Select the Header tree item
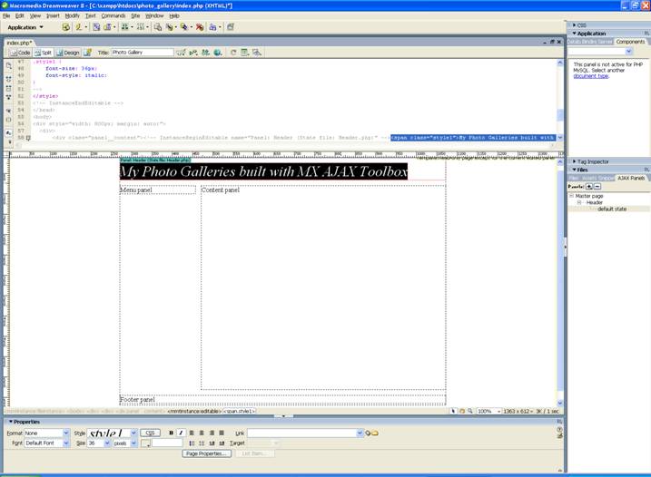651x477 pixels. coord(594,202)
